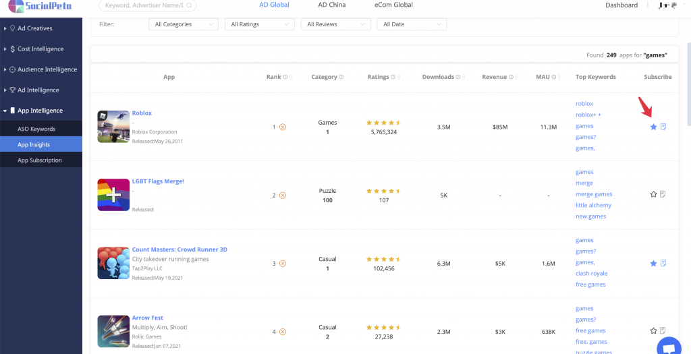Click the Cost Intelligence dollar icon
Screen dimensions: 691x354
[12, 49]
